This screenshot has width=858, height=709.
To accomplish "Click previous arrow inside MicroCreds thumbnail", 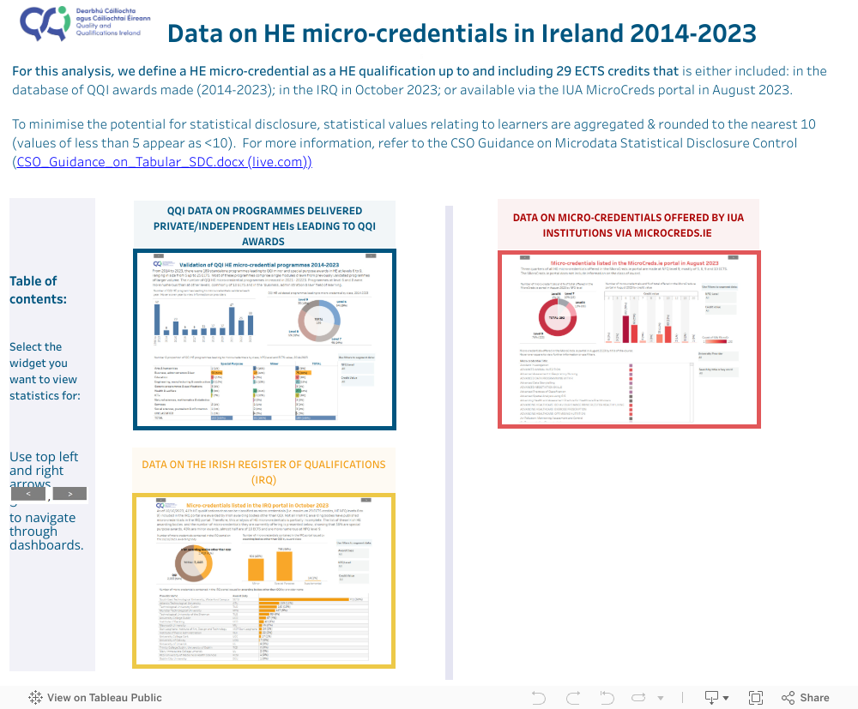I will 524,257.
